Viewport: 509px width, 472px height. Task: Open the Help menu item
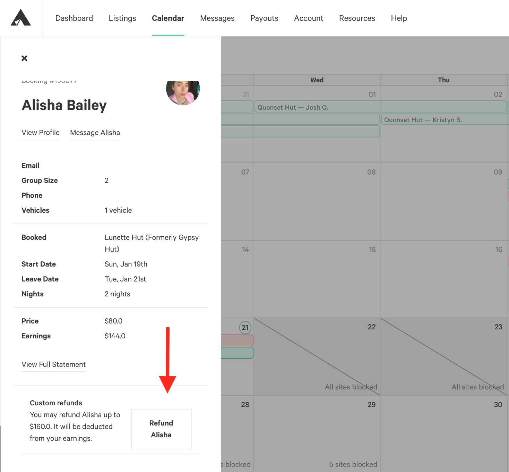pos(399,18)
